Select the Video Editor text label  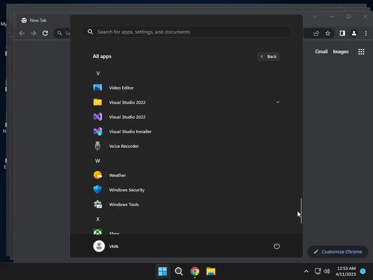[x=121, y=87]
